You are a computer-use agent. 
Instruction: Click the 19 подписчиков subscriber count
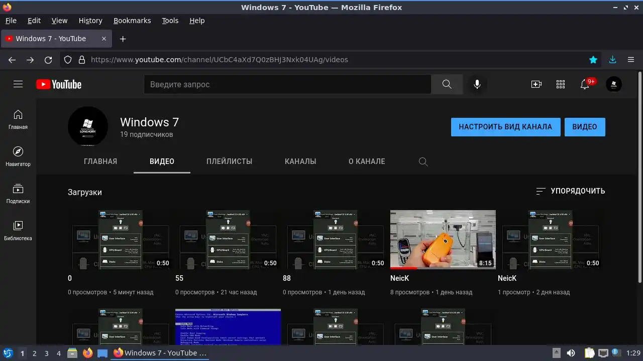(147, 134)
